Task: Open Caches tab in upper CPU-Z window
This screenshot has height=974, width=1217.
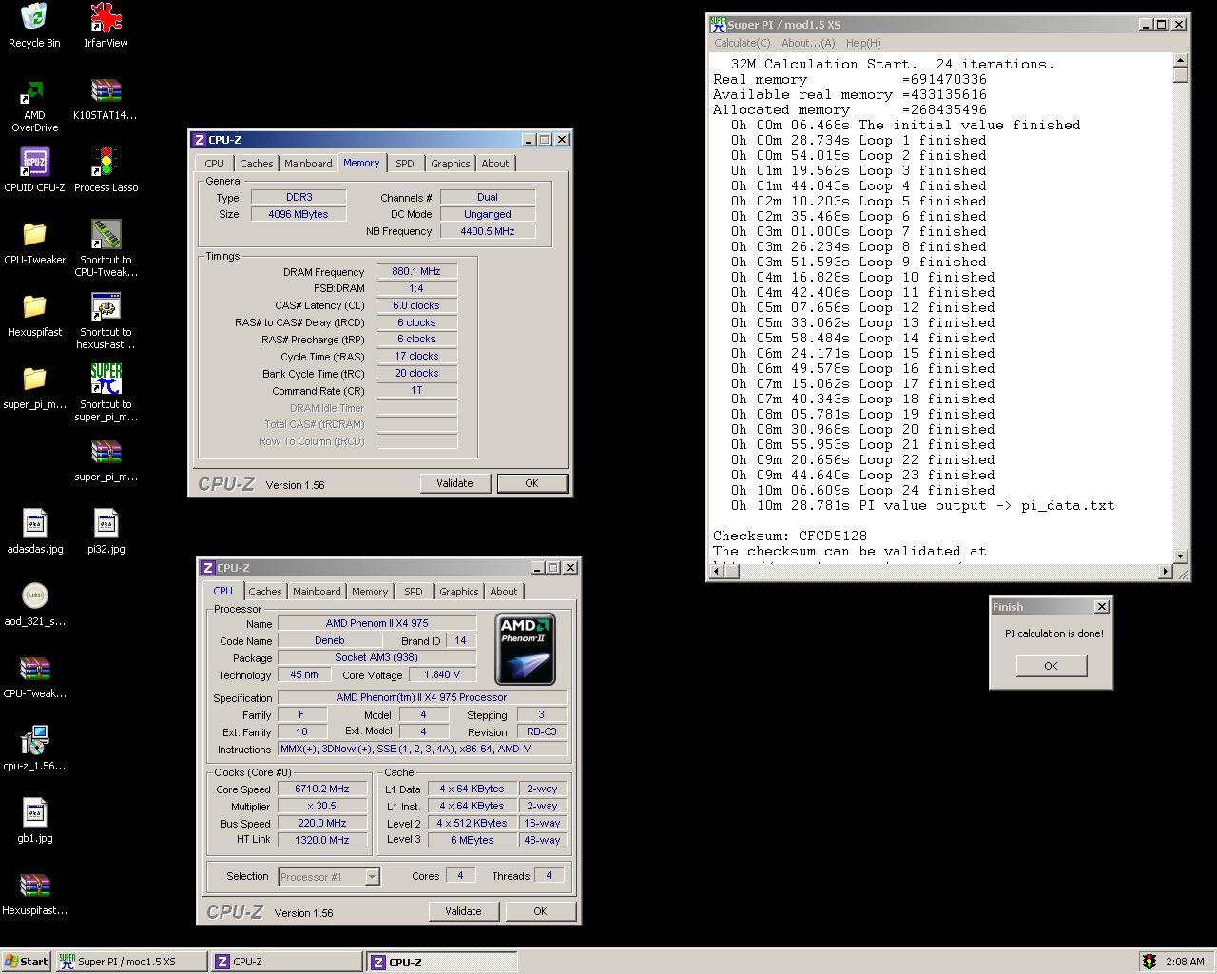Action: (x=256, y=164)
